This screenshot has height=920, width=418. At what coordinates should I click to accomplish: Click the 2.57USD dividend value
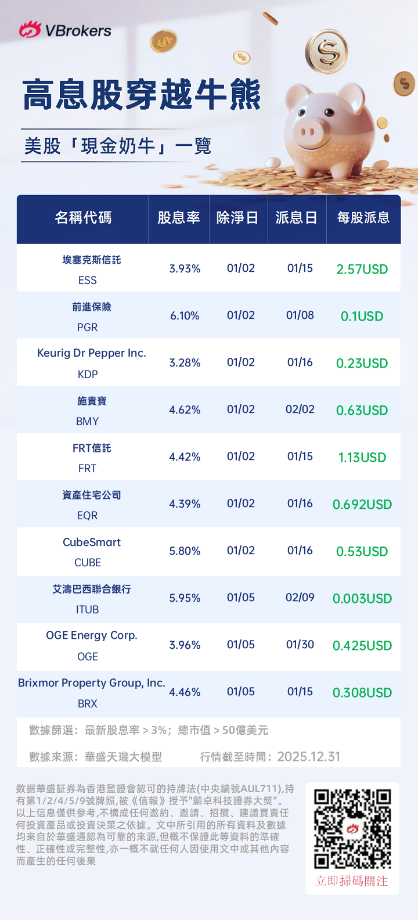coord(362,269)
